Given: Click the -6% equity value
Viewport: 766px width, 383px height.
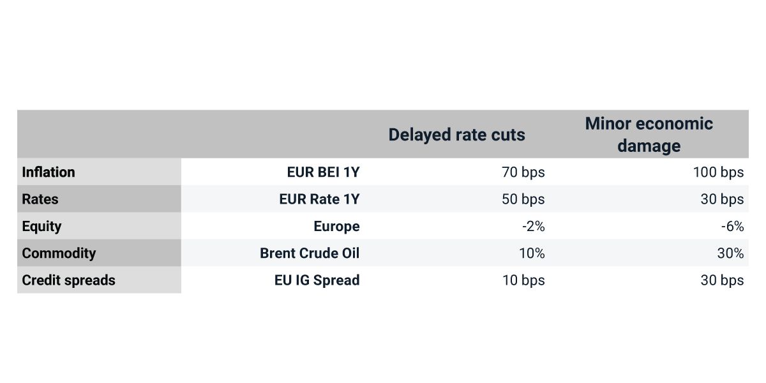Looking at the screenshot, I should pyautogui.click(x=732, y=226).
